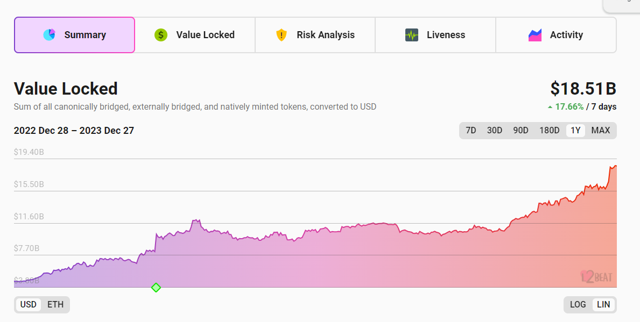
Task: Click the warning shield icon beside Risk Analysis
Action: coord(280,34)
